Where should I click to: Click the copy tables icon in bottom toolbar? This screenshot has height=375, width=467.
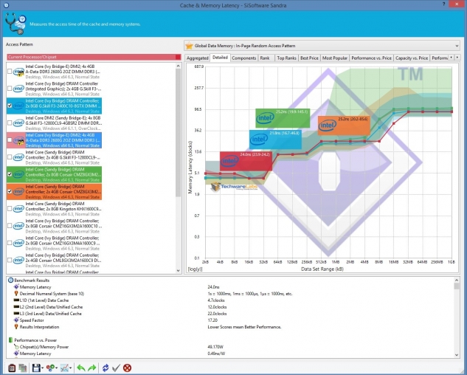pos(23,368)
